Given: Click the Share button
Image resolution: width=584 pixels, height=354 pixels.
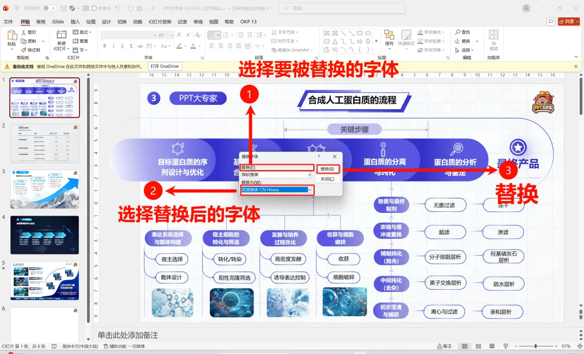Looking at the screenshot, I should click(569, 22).
